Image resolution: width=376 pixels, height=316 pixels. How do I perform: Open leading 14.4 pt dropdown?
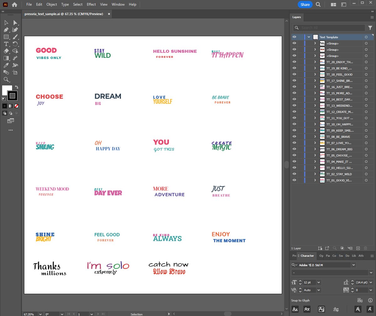tap(371, 282)
